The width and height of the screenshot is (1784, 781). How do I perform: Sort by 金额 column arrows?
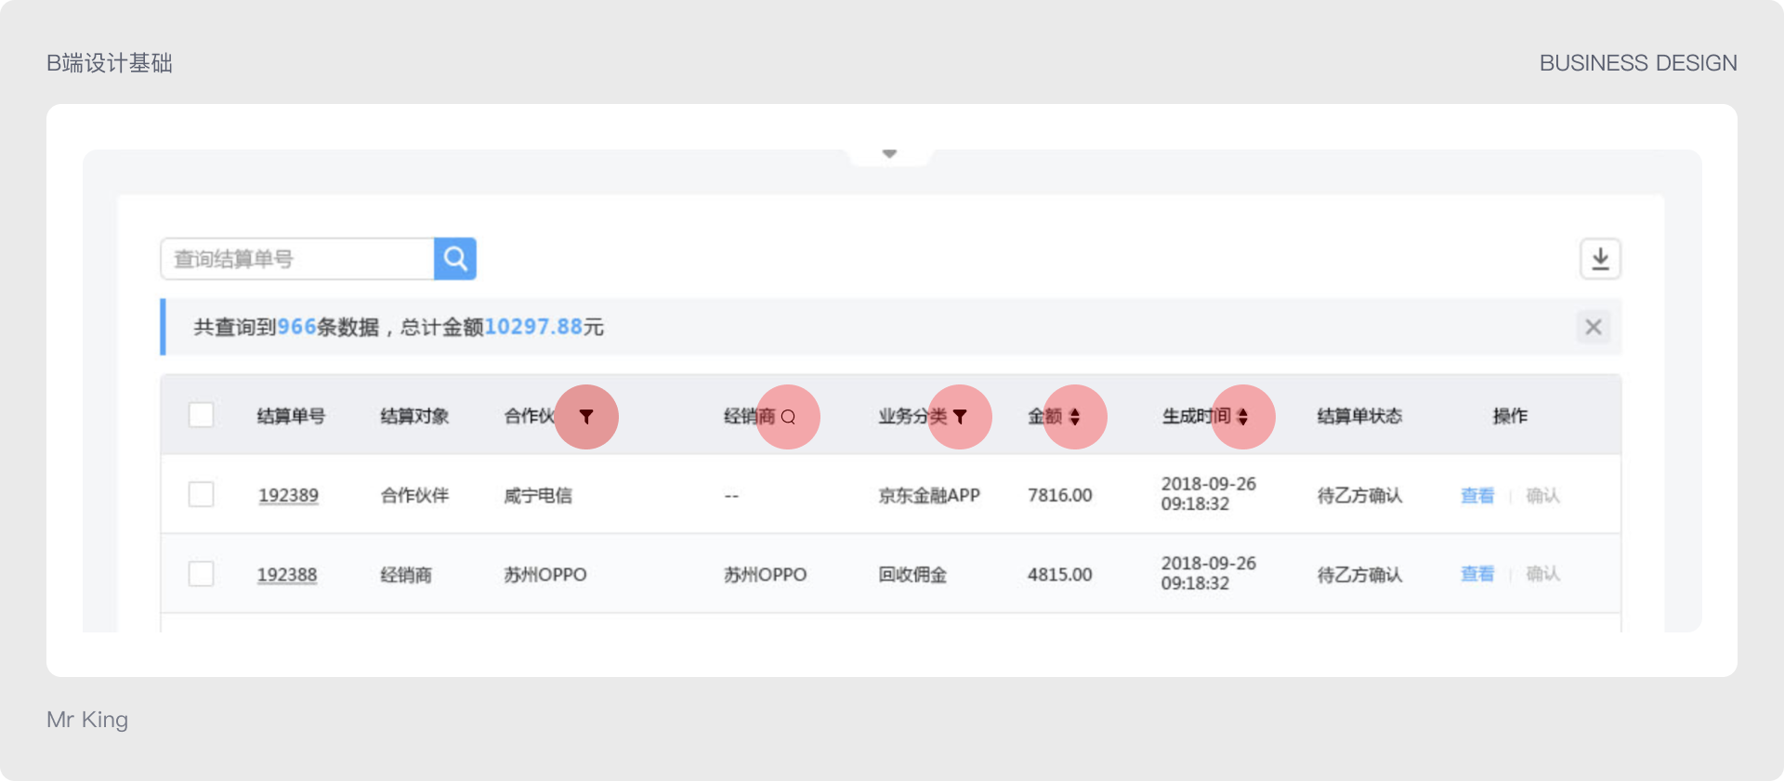click(1075, 417)
